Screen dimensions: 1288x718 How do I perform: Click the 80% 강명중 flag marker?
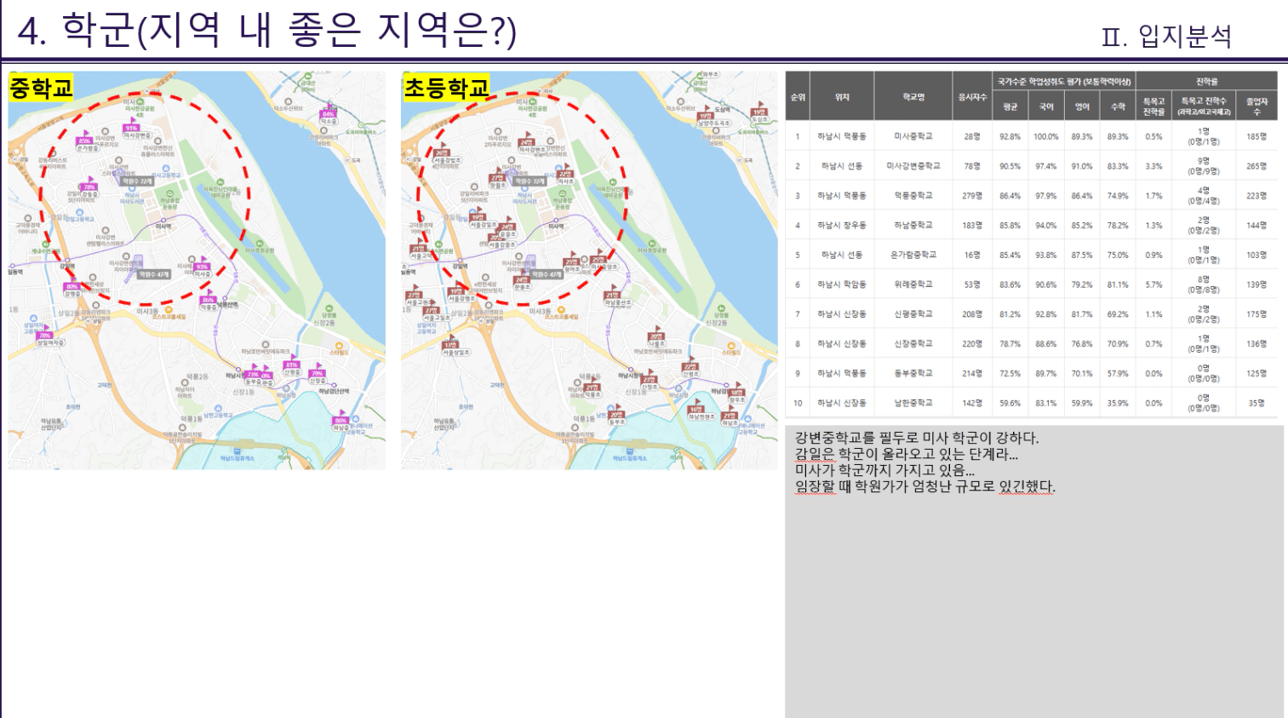72,288
